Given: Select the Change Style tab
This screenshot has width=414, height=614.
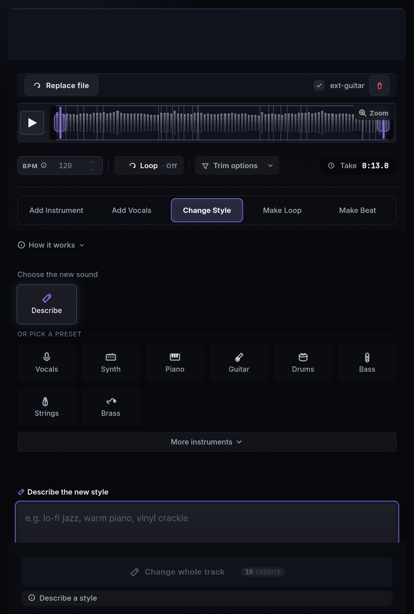Looking at the screenshot, I should tap(207, 210).
